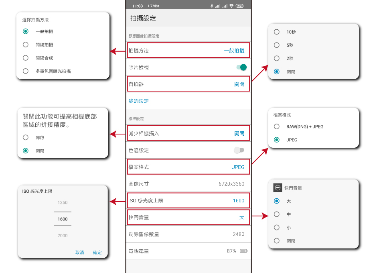Screen dimensions: 377x273
Task: Open the 自拍器 timer setting
Action: 188,84
